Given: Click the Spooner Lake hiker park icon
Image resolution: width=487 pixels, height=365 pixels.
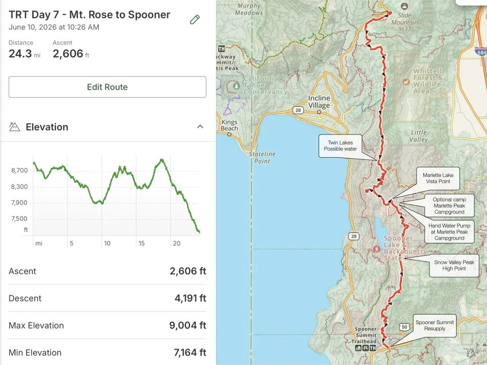Looking at the screenshot, I should pyautogui.click(x=377, y=249).
